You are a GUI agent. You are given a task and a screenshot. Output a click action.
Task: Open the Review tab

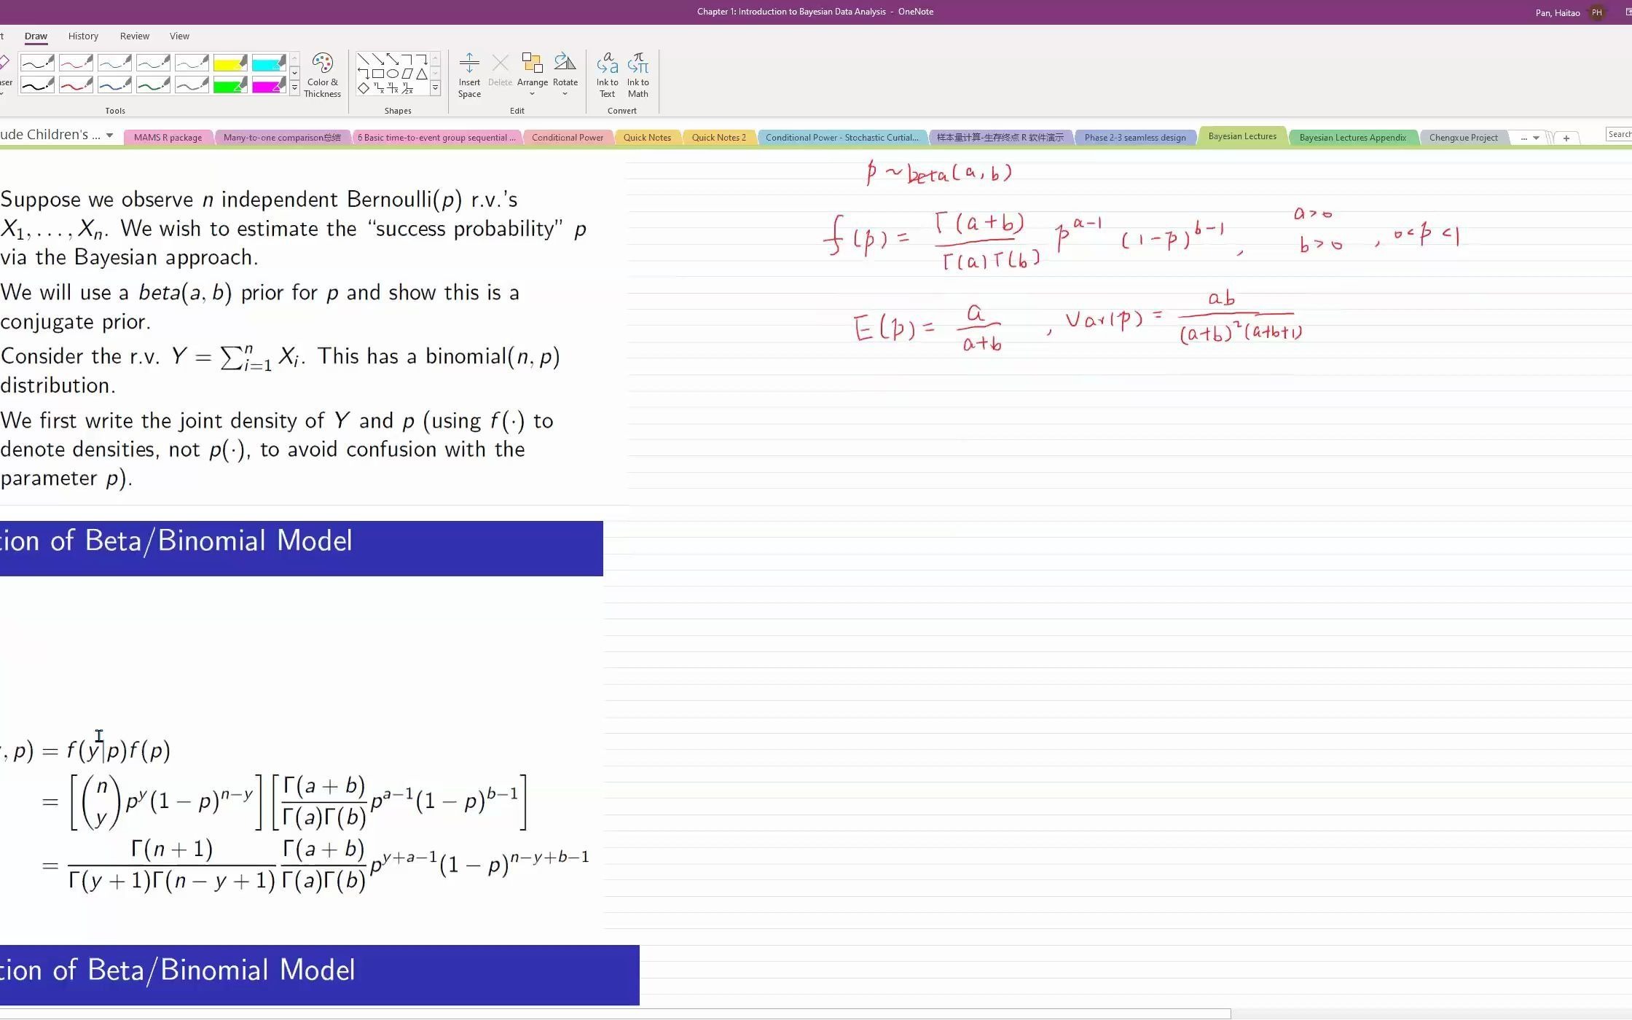coord(134,35)
